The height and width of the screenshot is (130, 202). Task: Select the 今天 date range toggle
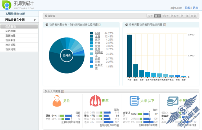coord(150,16)
